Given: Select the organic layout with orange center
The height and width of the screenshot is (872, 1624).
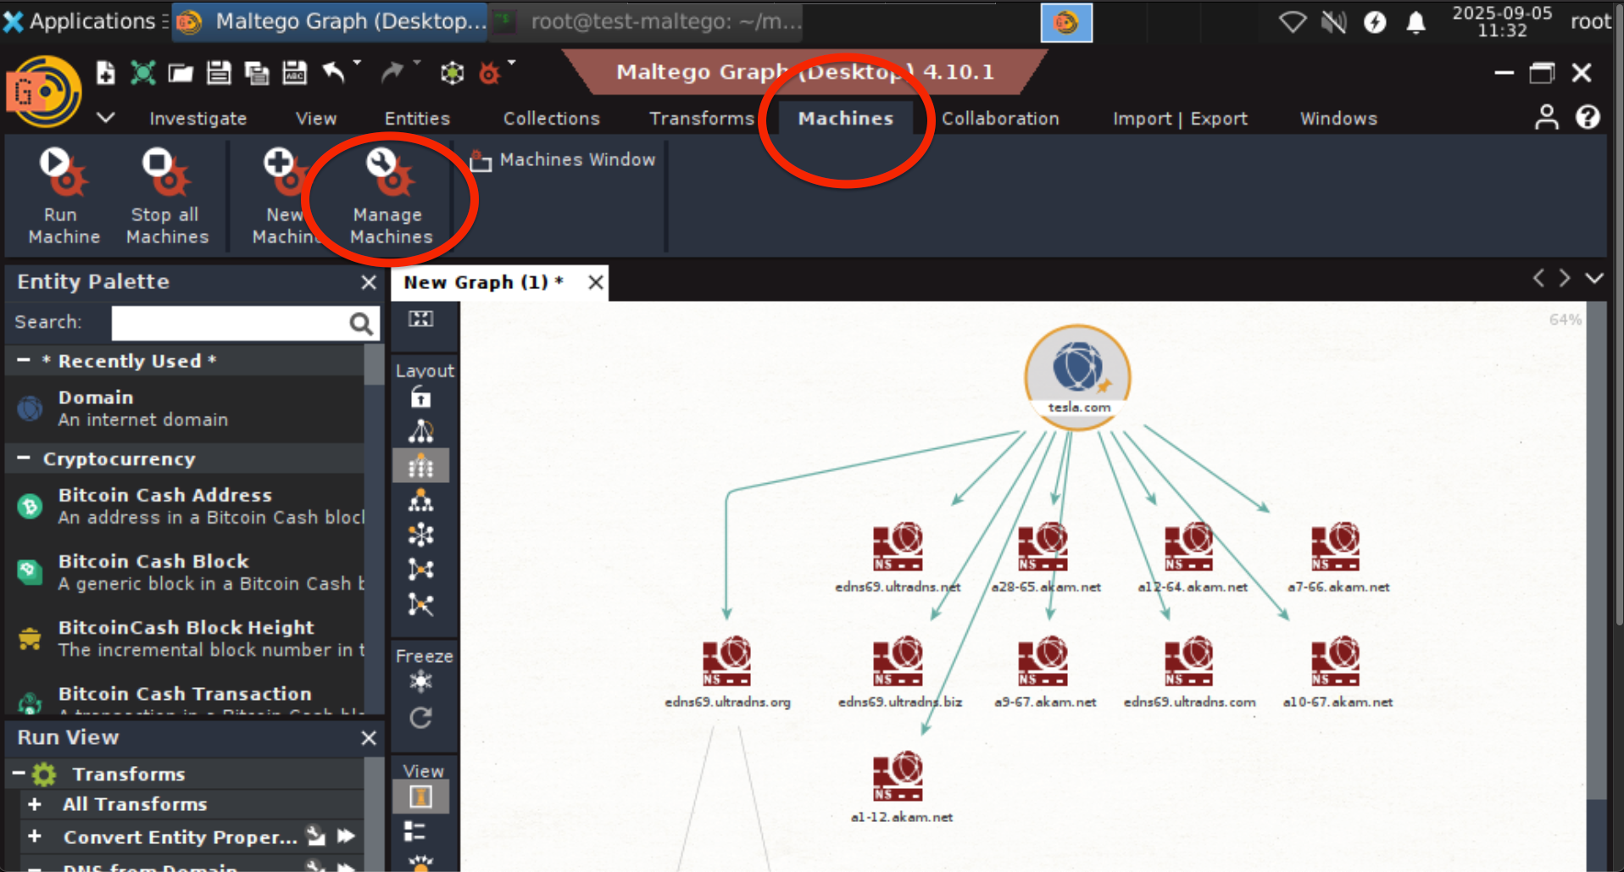Looking at the screenshot, I should pyautogui.click(x=421, y=569).
